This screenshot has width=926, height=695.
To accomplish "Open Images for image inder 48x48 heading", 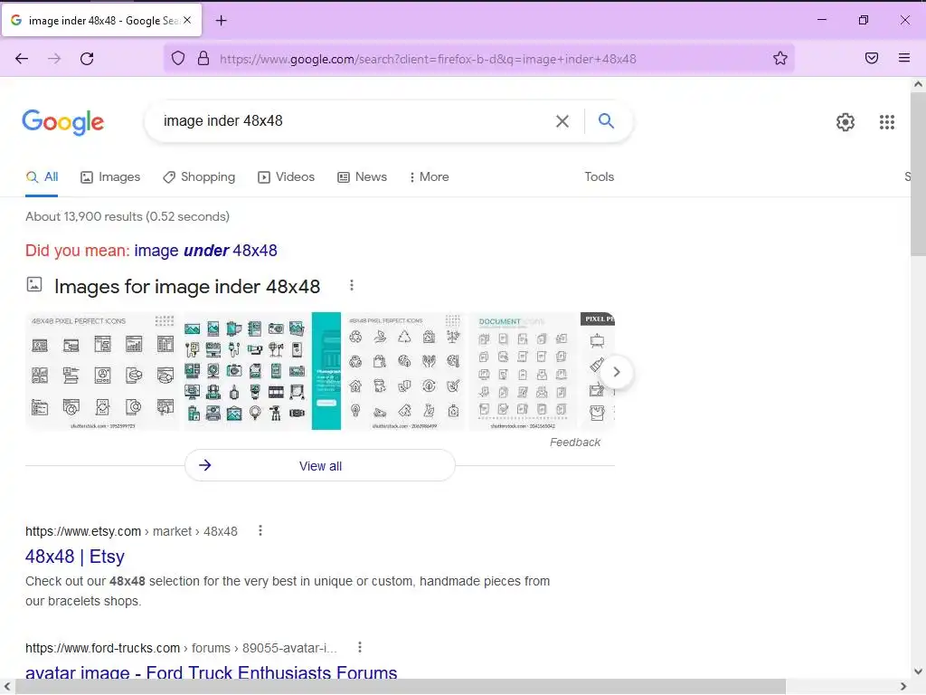I will (187, 287).
